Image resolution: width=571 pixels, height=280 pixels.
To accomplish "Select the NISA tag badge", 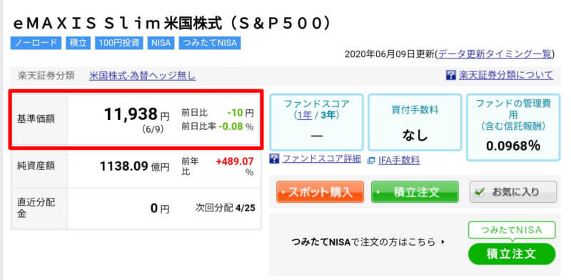I will [161, 43].
